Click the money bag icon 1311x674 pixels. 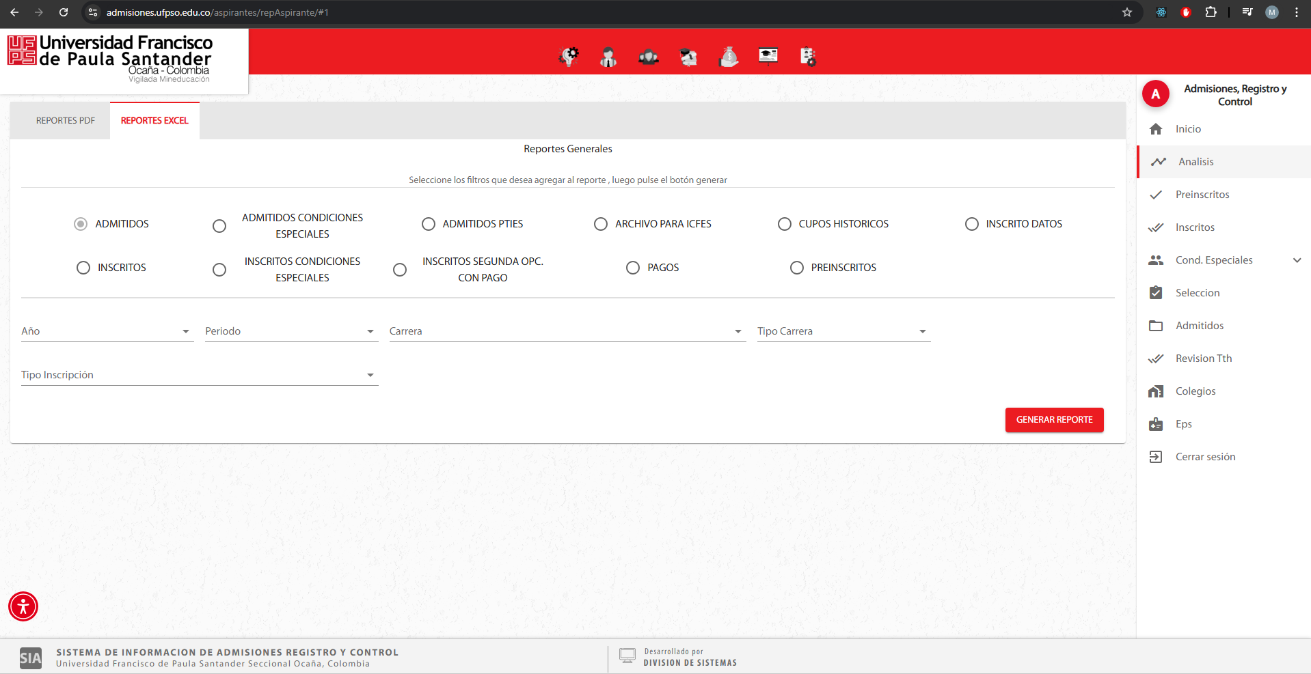click(729, 57)
